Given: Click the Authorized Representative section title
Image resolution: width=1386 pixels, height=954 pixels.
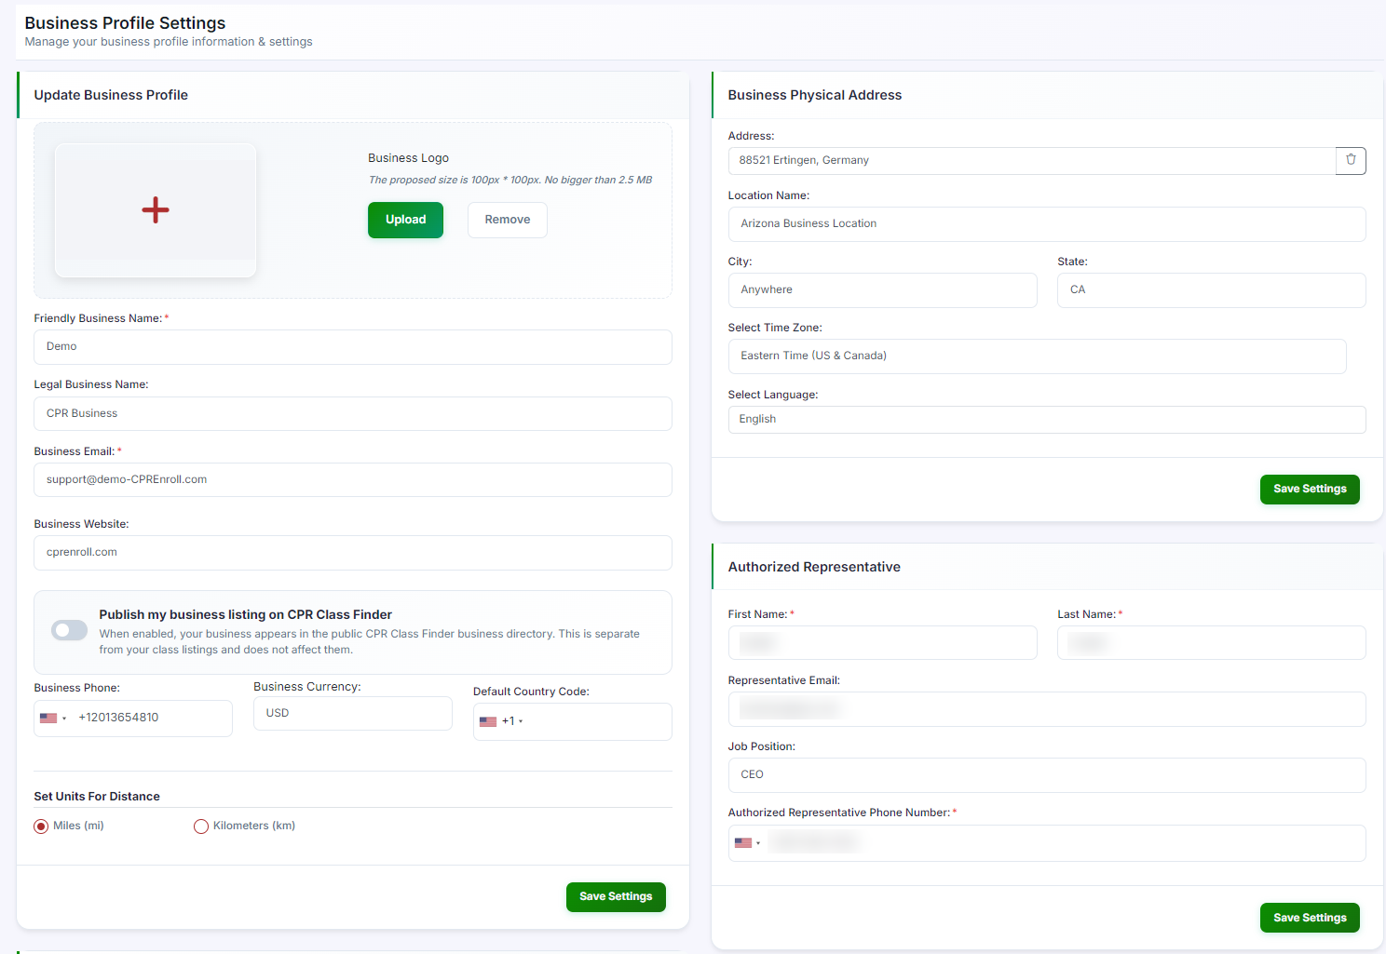Looking at the screenshot, I should tap(814, 567).
